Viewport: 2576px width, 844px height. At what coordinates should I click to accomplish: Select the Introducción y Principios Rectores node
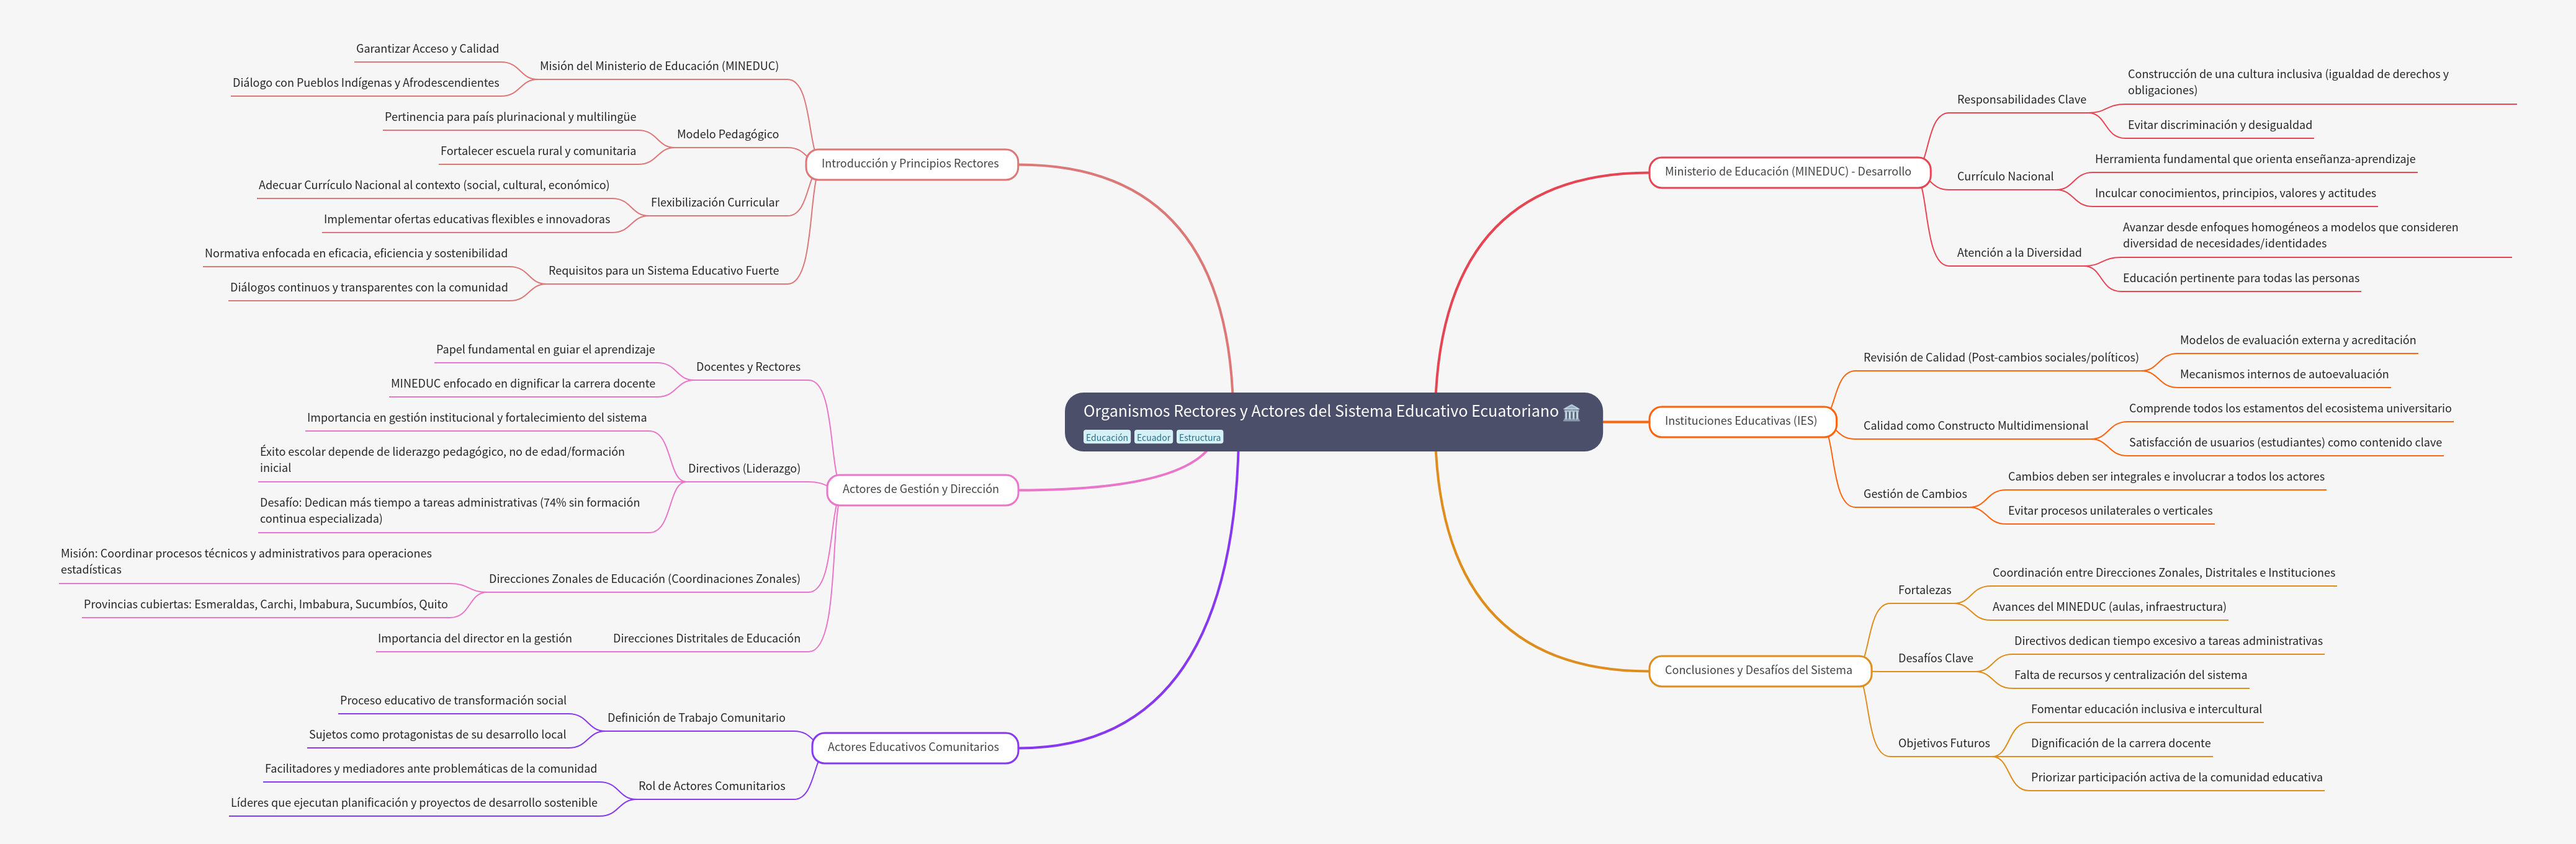pos(910,164)
